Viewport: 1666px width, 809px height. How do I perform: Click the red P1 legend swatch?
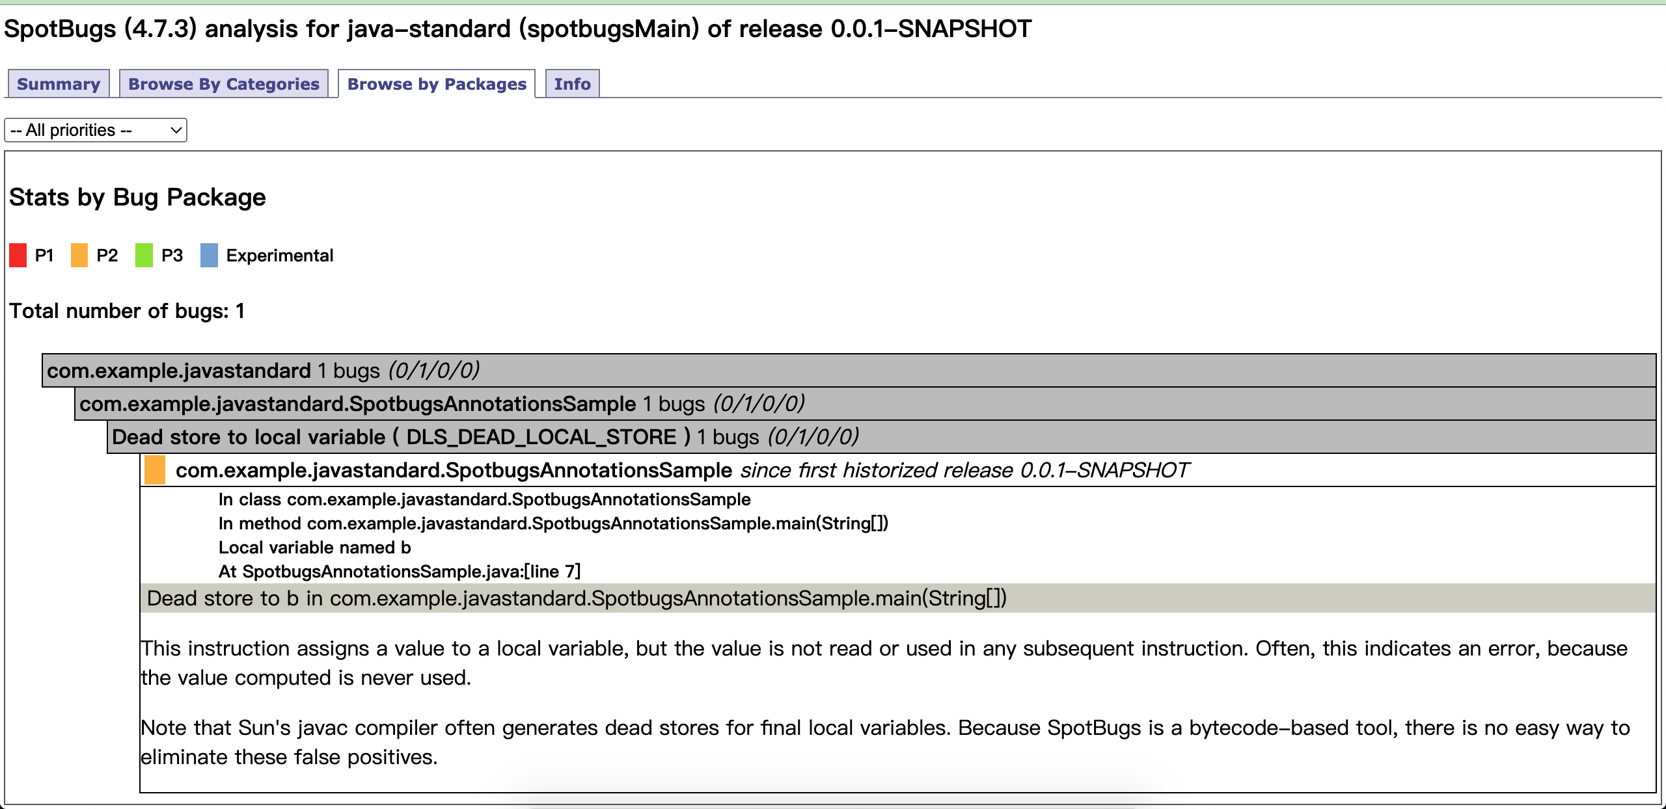pos(18,255)
